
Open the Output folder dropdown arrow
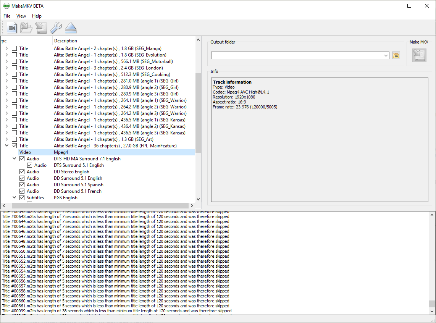[x=386, y=55]
